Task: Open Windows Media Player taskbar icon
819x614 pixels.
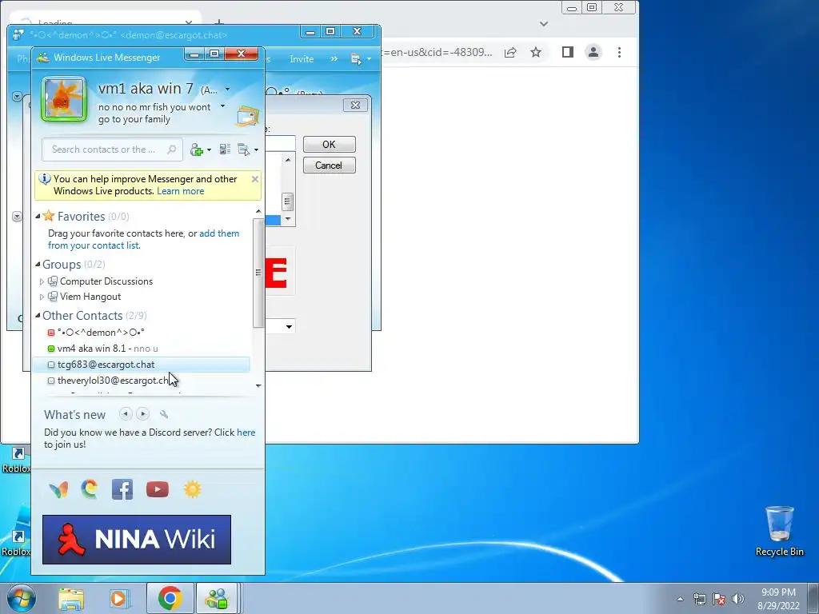Action: 118,598
